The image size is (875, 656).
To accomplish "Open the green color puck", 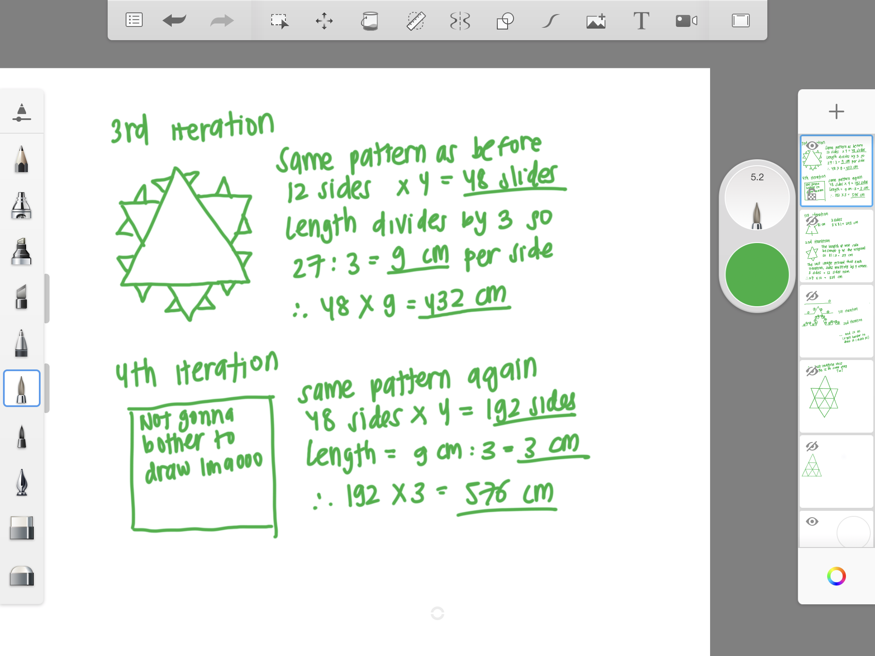I will (757, 275).
